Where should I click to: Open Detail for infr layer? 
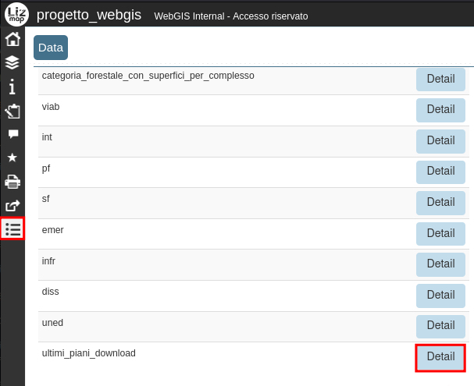(x=440, y=264)
